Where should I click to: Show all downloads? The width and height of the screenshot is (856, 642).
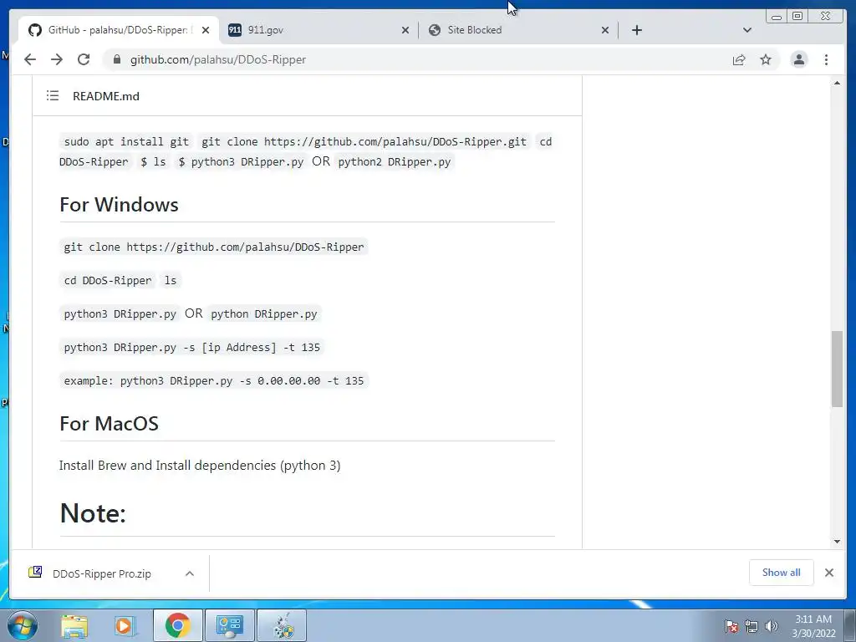(782, 573)
